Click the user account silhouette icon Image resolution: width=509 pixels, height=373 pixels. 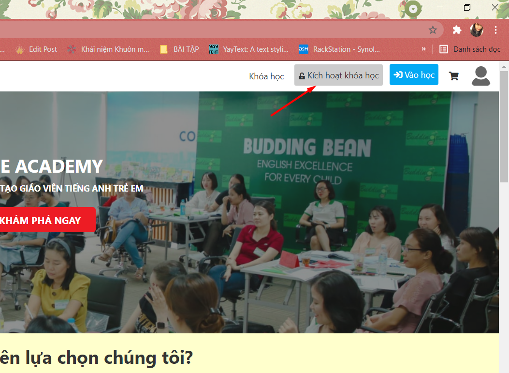(481, 76)
